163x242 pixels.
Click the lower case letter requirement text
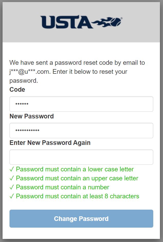click(75, 169)
